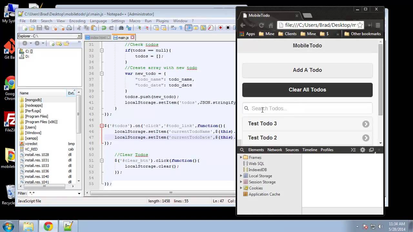Switch to the index.html tab
This screenshot has width=413, height=232.
(x=98, y=38)
